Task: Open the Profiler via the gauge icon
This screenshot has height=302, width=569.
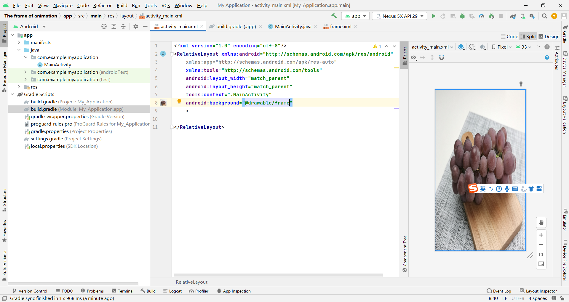Action: pos(482,16)
